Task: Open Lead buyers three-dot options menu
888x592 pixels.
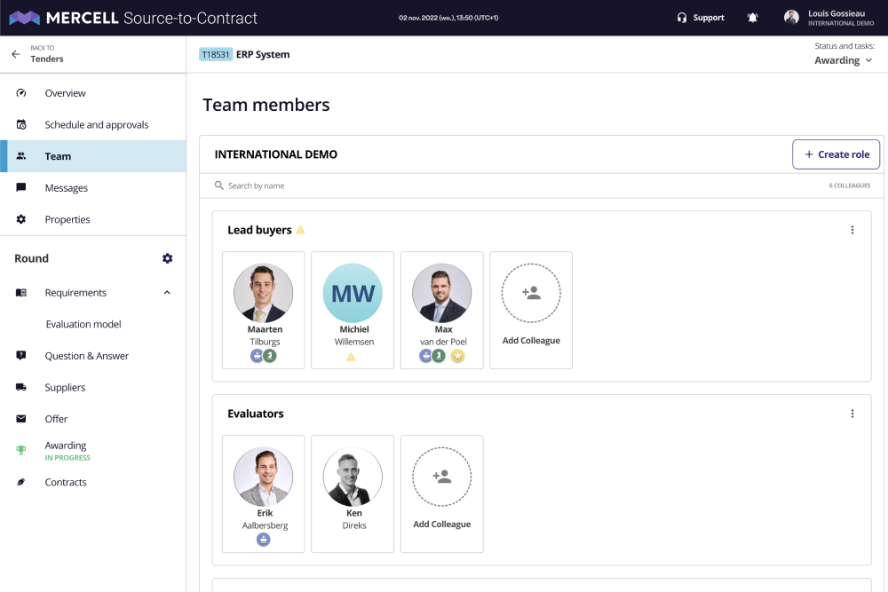Action: [852, 230]
